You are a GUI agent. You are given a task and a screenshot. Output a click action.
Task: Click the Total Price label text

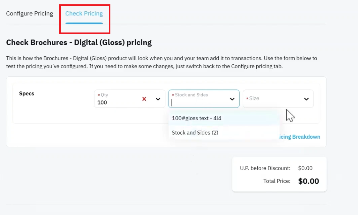coord(277,181)
